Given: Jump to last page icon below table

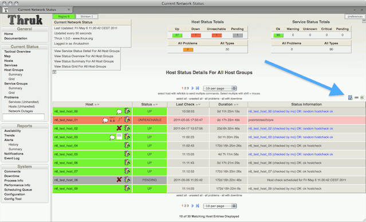Looking at the screenshot, I should point(198,205).
